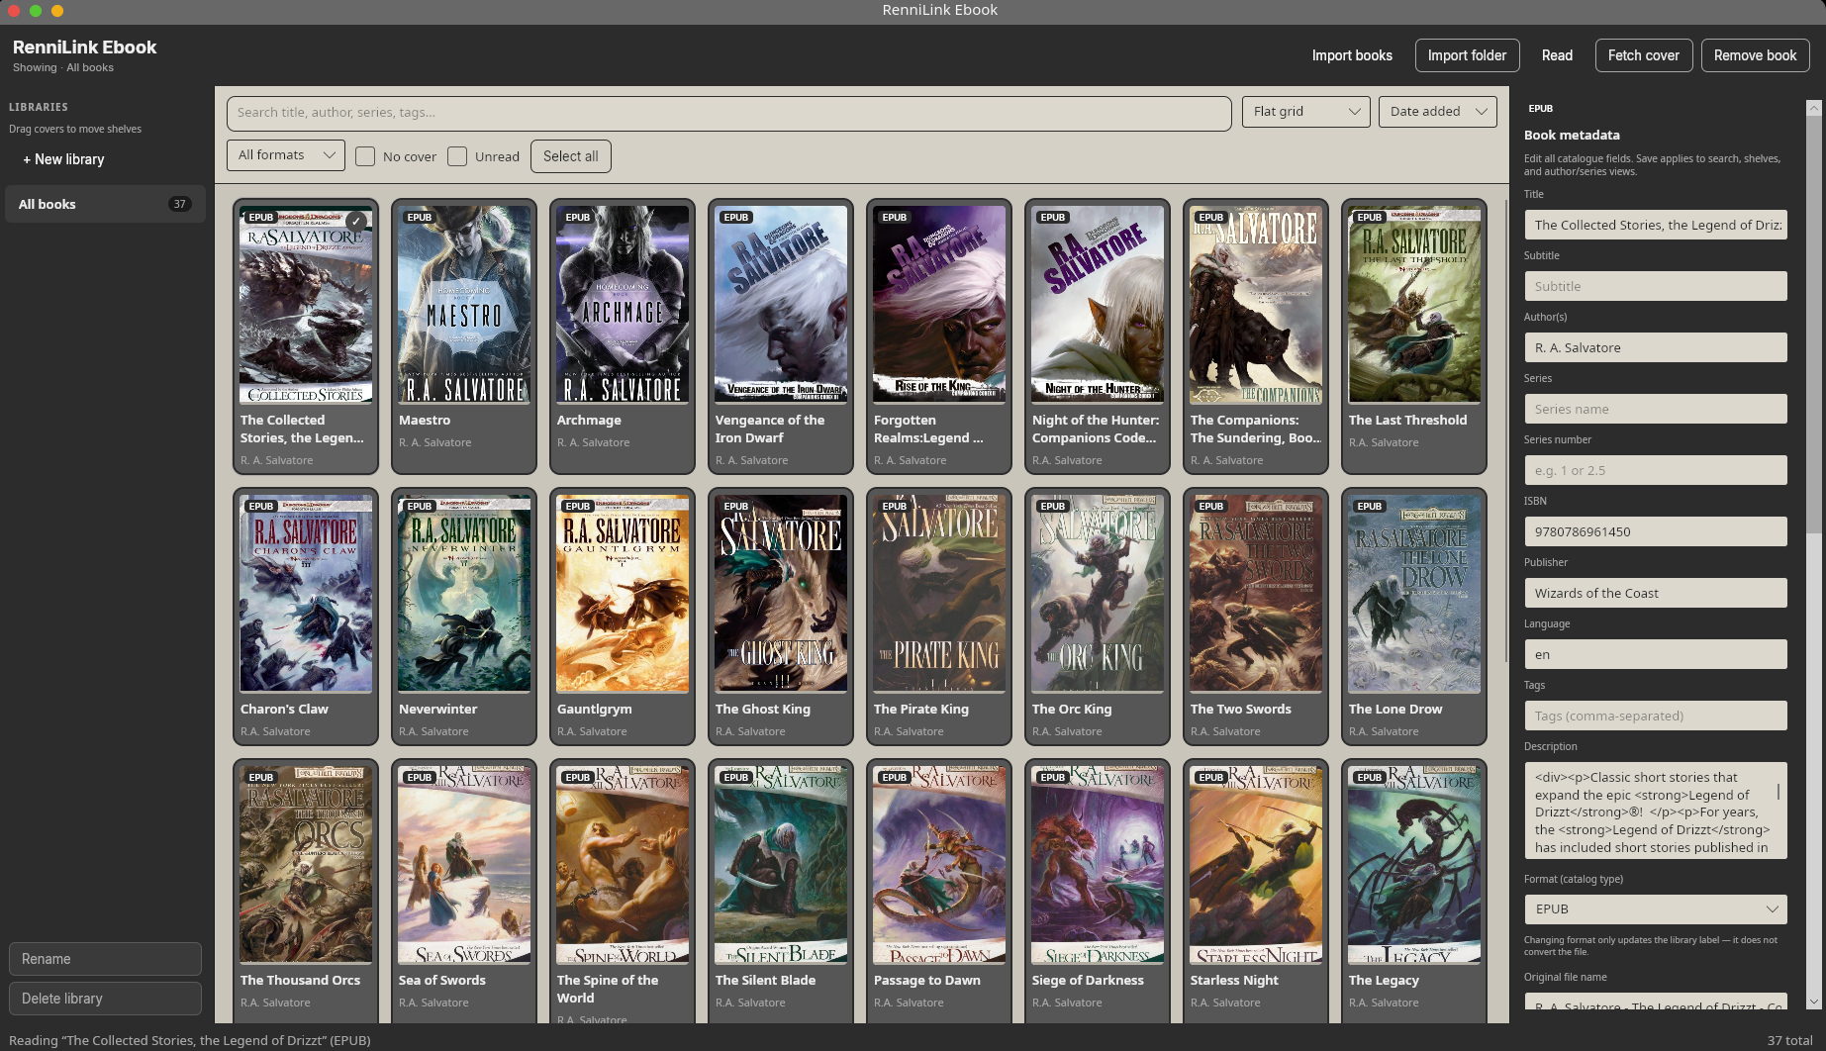Select the Maestro book cover

(464, 304)
